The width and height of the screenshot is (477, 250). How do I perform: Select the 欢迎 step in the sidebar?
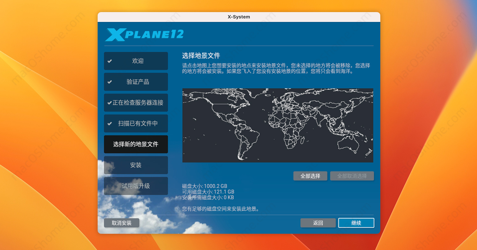[x=136, y=61]
